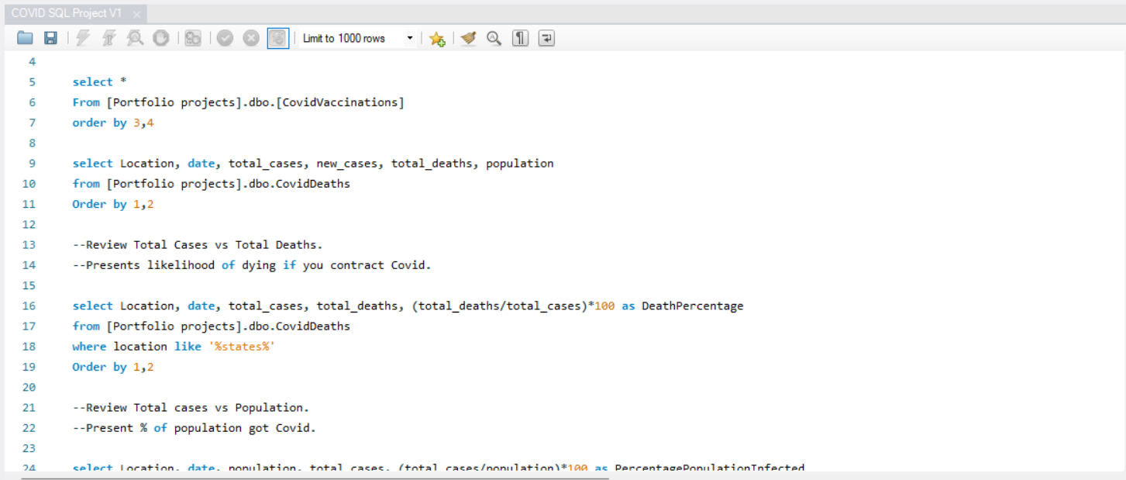The height and width of the screenshot is (480, 1126).
Task: Open the find panel with magnifier icon
Action: 494,38
